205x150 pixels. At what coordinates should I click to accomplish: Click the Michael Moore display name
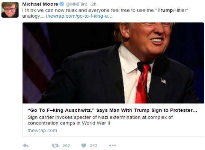coord(40,4)
